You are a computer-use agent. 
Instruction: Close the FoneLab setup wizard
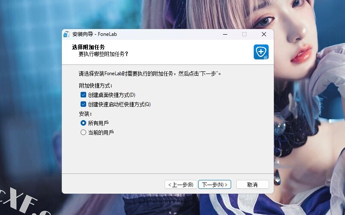click(x=264, y=34)
